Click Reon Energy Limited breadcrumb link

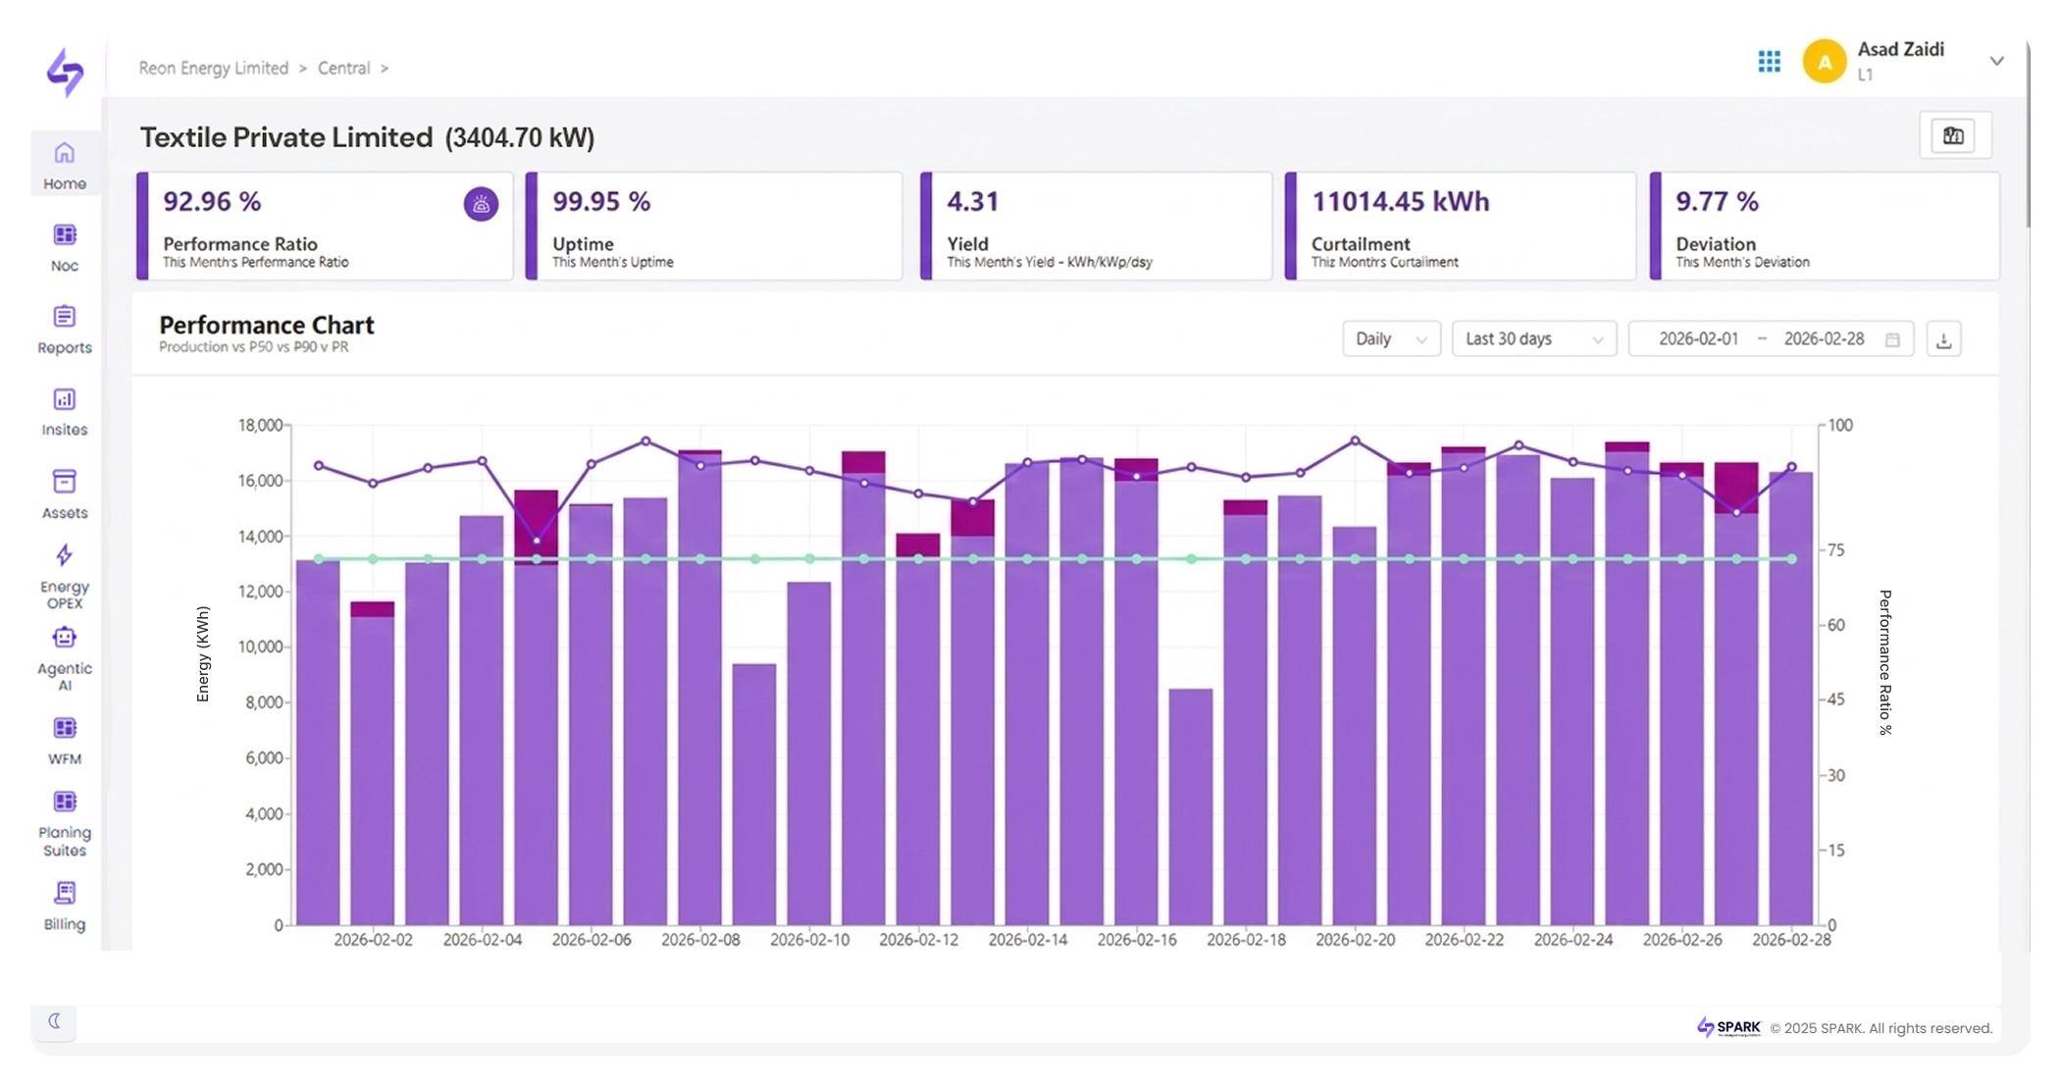tap(213, 68)
